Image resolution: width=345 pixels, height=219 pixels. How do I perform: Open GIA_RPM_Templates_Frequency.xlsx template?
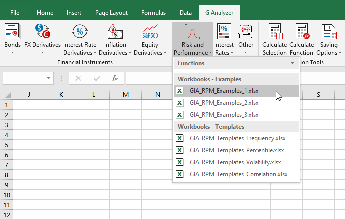pyautogui.click(x=236, y=138)
